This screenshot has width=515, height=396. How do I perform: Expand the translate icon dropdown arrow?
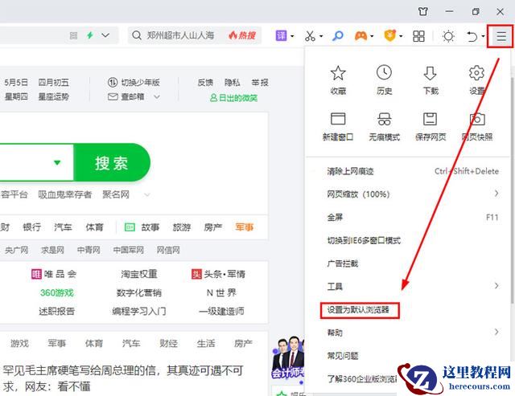(x=292, y=36)
